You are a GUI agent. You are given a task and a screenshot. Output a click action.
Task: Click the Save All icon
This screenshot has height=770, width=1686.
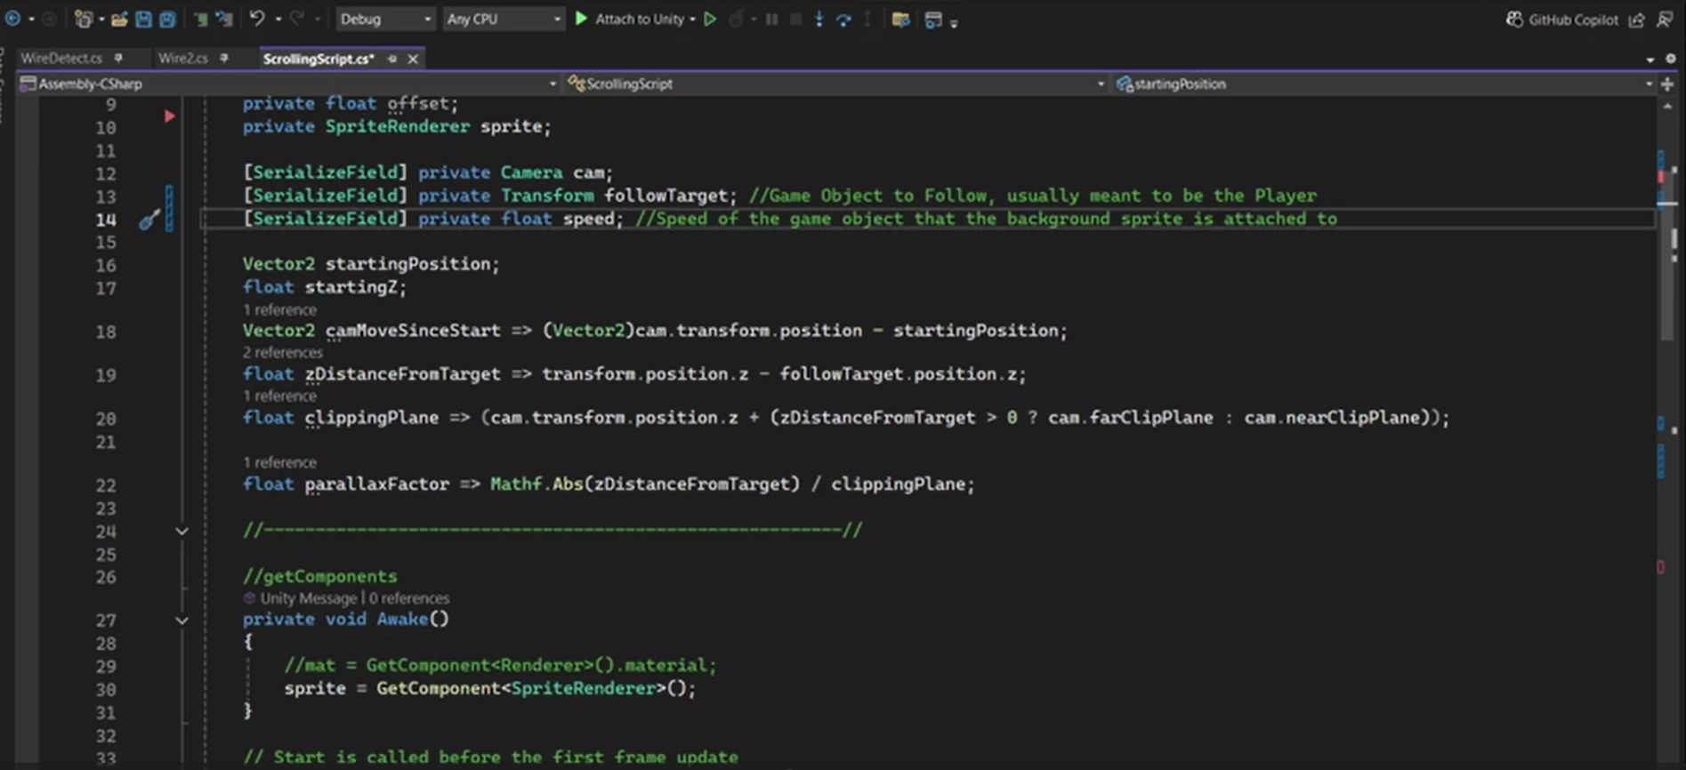tap(167, 19)
